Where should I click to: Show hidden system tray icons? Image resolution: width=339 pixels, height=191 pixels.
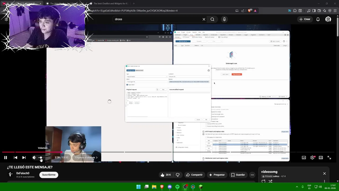click(297, 187)
